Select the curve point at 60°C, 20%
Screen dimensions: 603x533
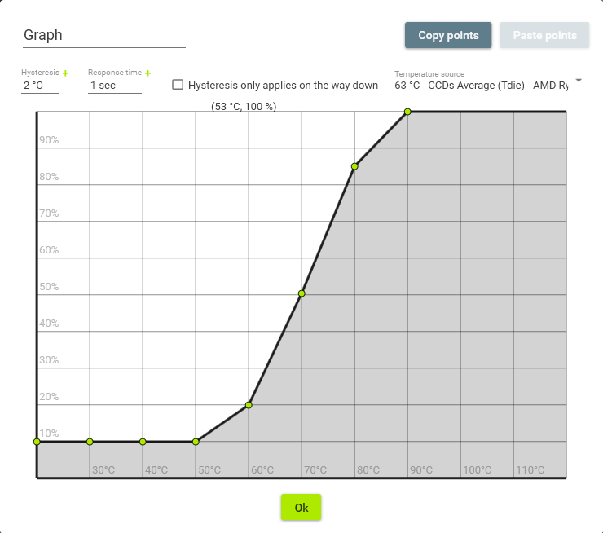point(249,405)
